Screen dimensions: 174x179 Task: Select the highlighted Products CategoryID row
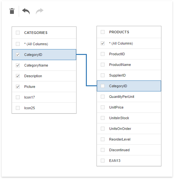(x=129, y=86)
